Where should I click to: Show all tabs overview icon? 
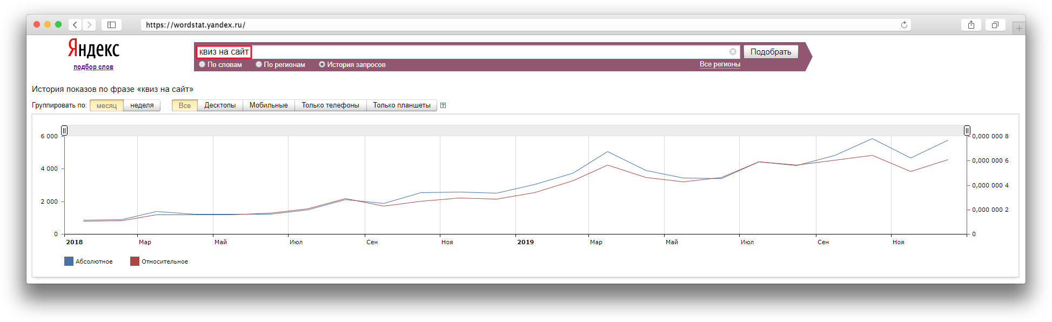[995, 25]
